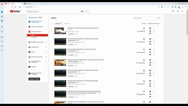Open the sort order dropdown at top right

(x=154, y=24)
